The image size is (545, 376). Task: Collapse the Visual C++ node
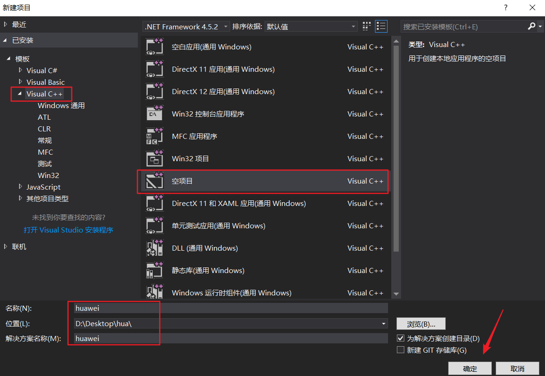click(x=20, y=94)
